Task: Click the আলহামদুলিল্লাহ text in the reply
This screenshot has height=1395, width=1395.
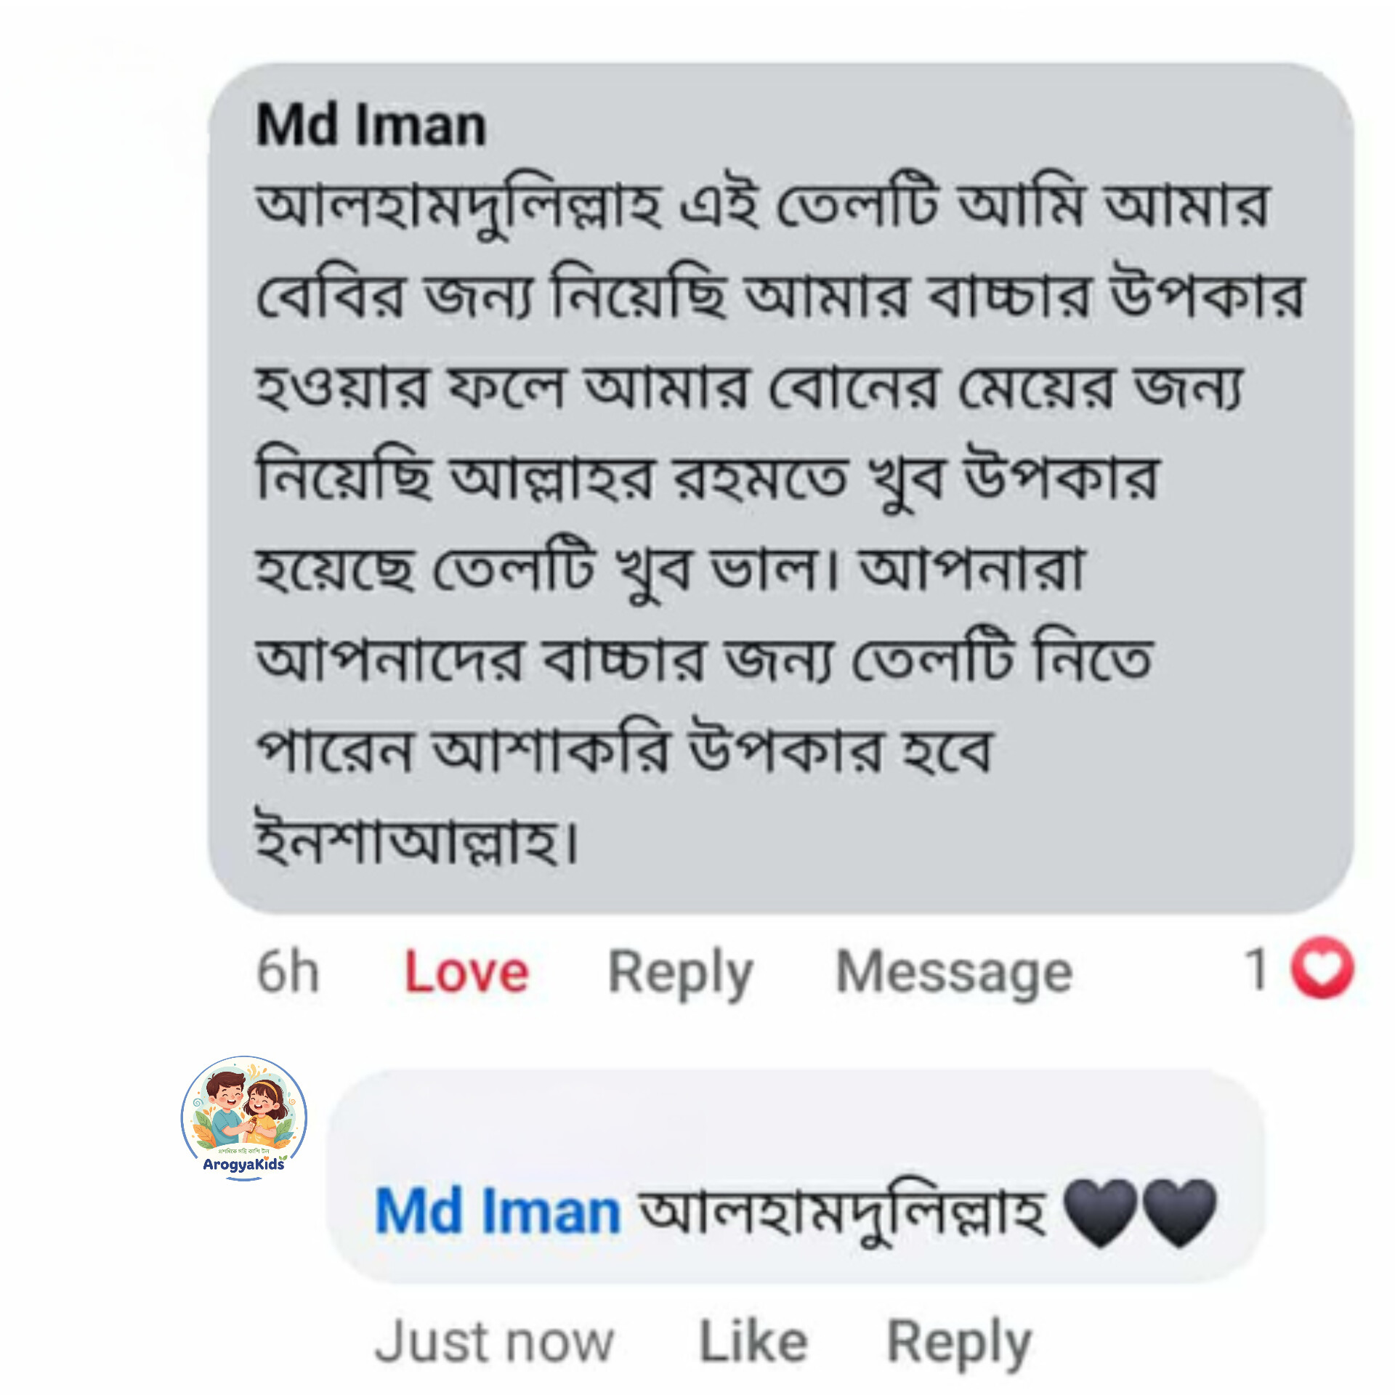Action: [841, 1213]
